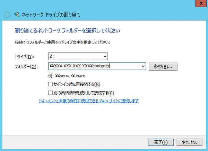The width and height of the screenshot is (208, 151).
Task: Click the キャンセル button
Action: pyautogui.click(x=189, y=142)
